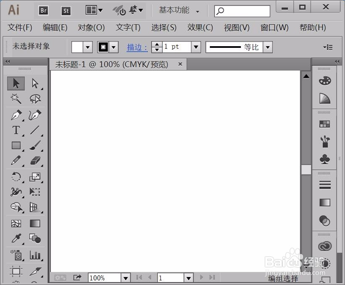Select the Perspective Grid tool

coord(35,207)
